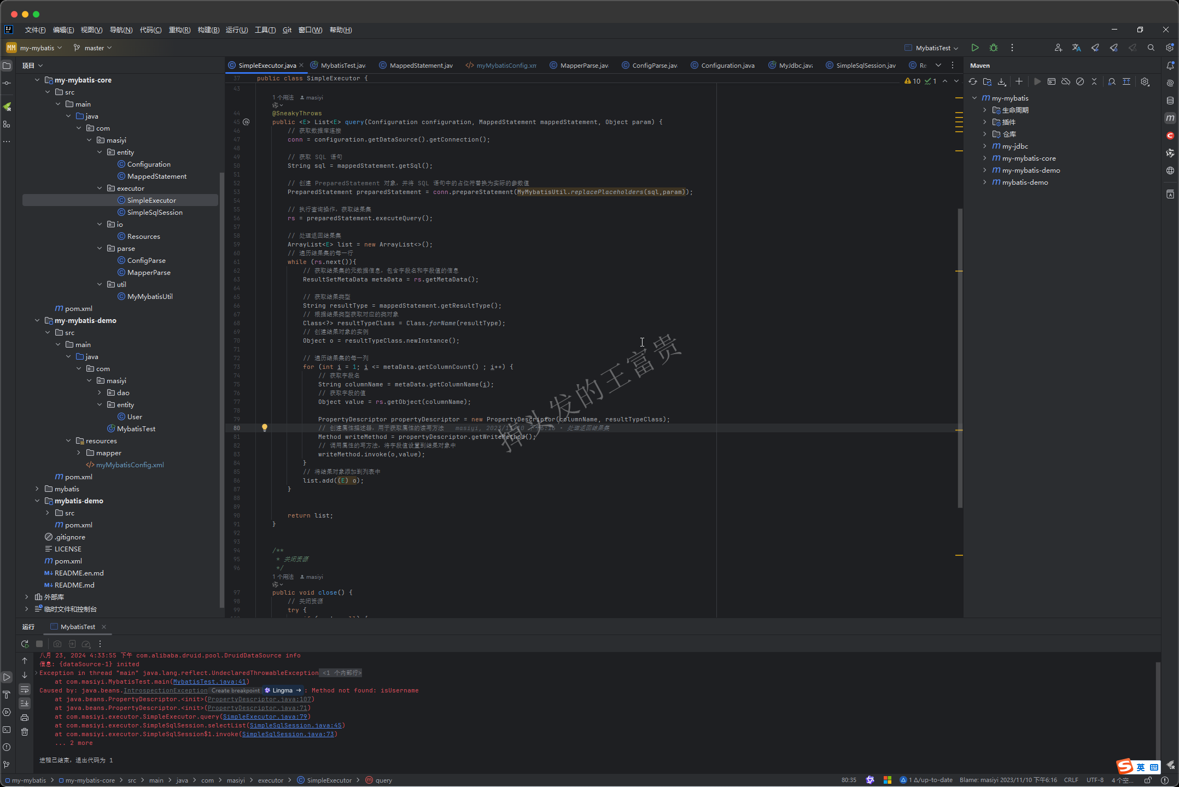Viewport: 1179px width, 787px height.
Task: Switch to the MappedStatement.java tab
Action: coord(421,66)
